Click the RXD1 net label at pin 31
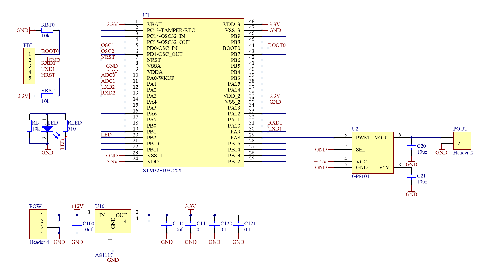The height and width of the screenshot is (273, 492). pyautogui.click(x=275, y=123)
